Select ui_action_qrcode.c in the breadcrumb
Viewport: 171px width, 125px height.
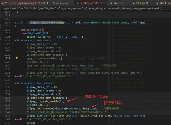[x=71, y=8]
